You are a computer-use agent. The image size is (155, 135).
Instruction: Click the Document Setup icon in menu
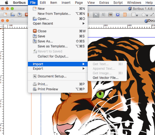click(35, 76)
